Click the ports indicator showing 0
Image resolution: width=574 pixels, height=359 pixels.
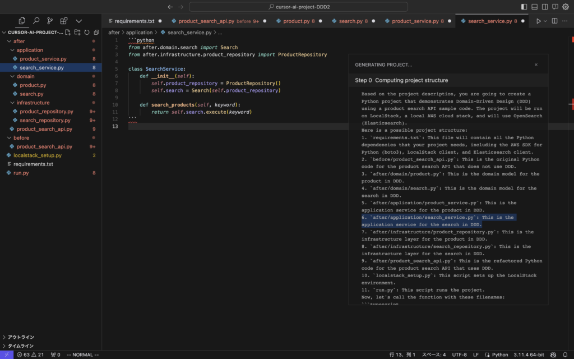tap(55, 355)
